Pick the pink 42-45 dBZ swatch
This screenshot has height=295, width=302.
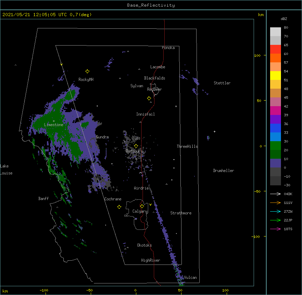click(275, 102)
